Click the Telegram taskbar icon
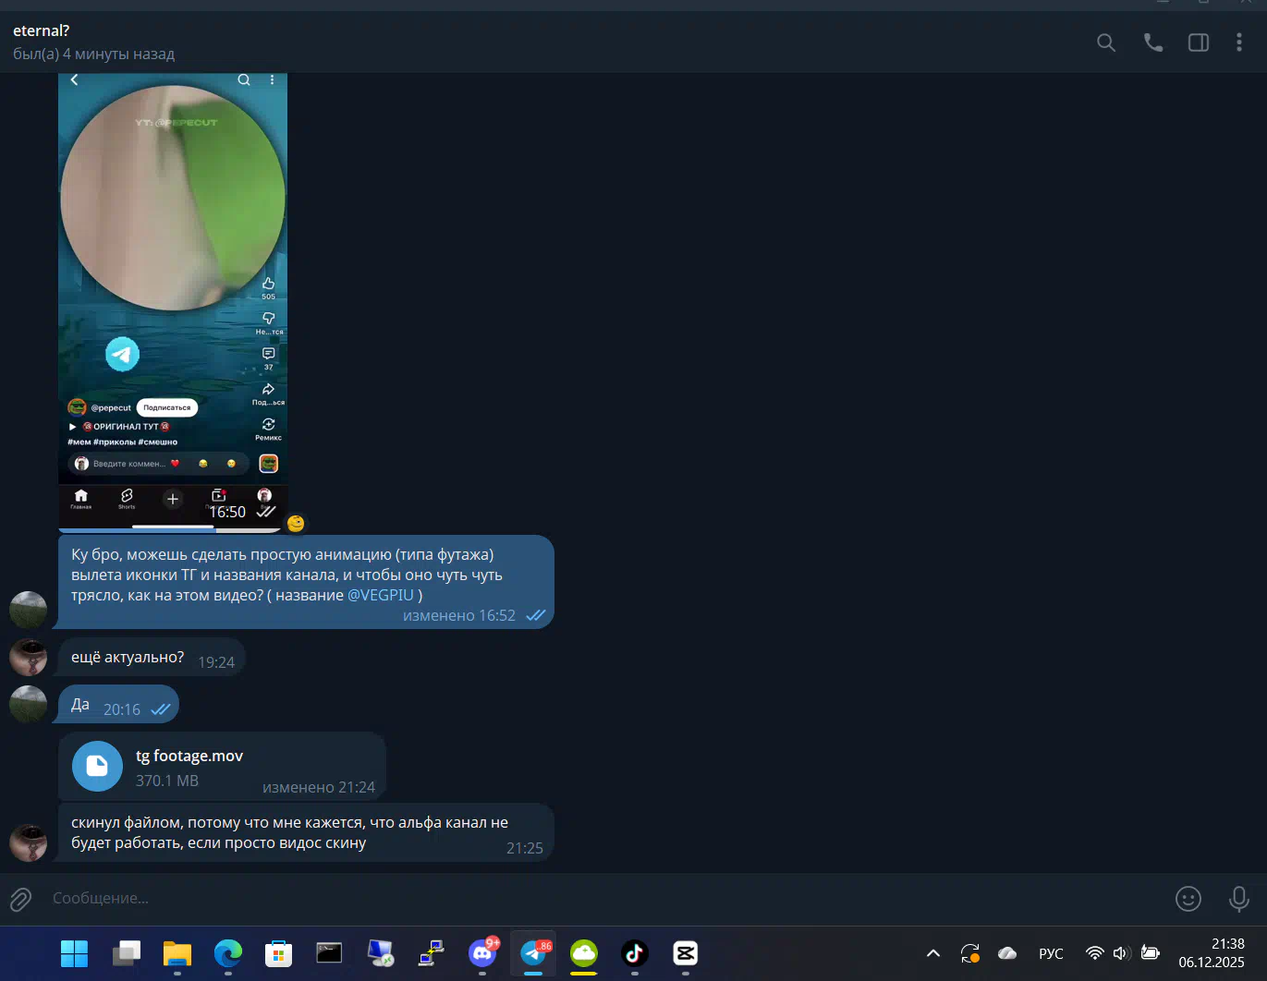 (533, 953)
